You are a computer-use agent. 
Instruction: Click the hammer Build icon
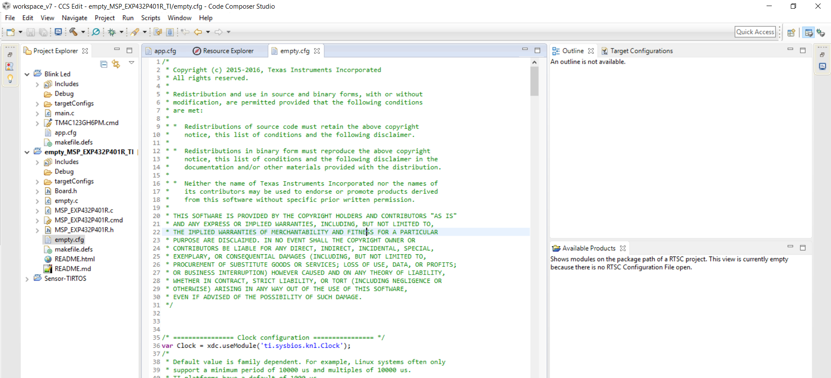pos(73,32)
